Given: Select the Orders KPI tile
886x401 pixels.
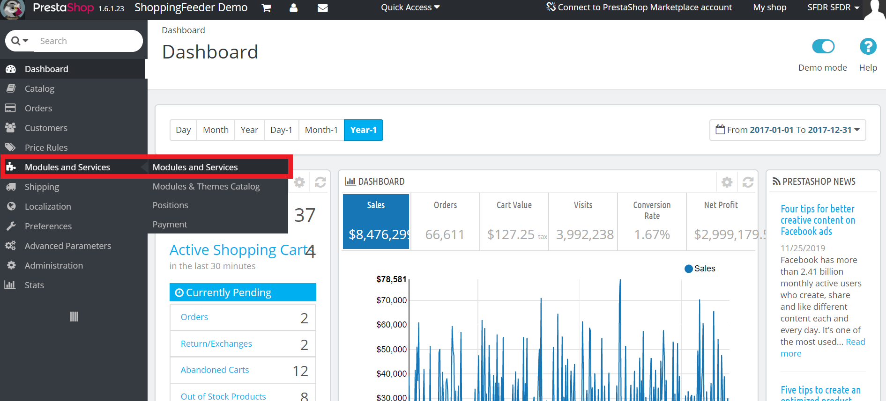Looking at the screenshot, I should click(x=445, y=221).
